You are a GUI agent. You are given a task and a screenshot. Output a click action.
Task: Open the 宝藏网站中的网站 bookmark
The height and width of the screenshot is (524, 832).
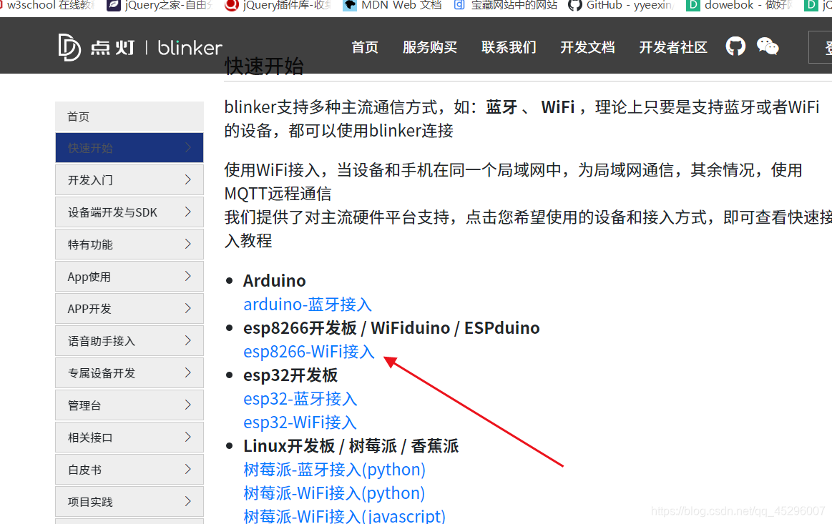click(506, 5)
